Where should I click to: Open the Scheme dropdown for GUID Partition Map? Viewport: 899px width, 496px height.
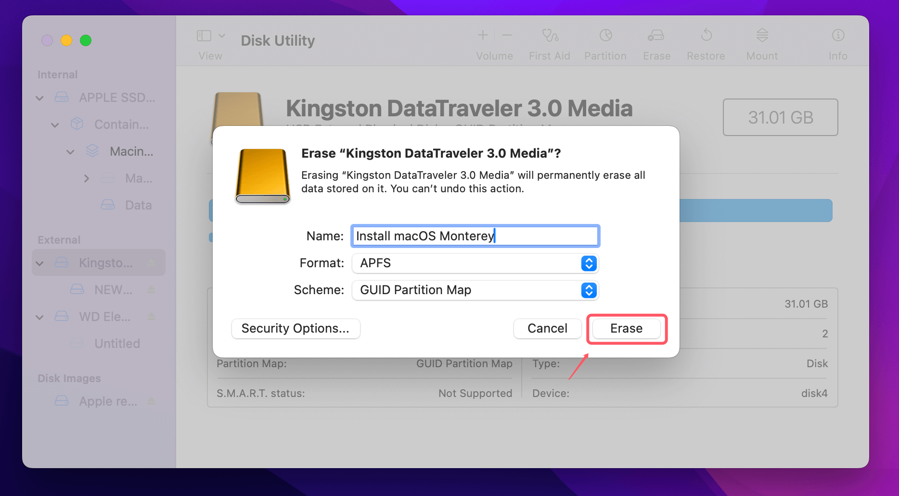(x=588, y=290)
